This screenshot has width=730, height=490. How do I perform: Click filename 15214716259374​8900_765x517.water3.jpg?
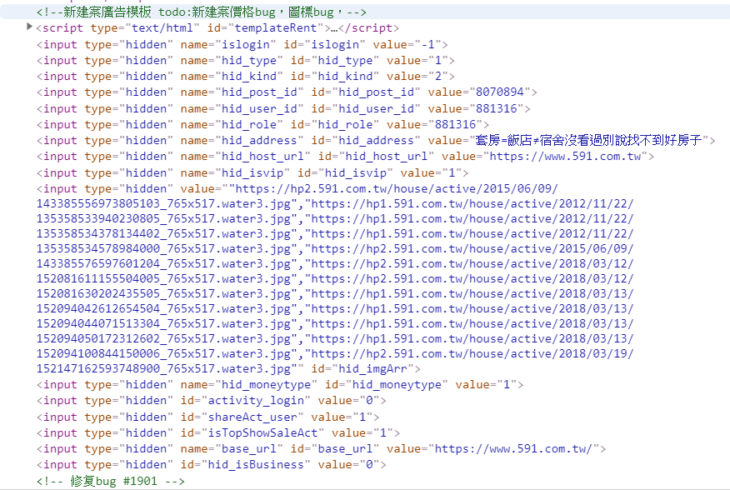pyautogui.click(x=163, y=368)
